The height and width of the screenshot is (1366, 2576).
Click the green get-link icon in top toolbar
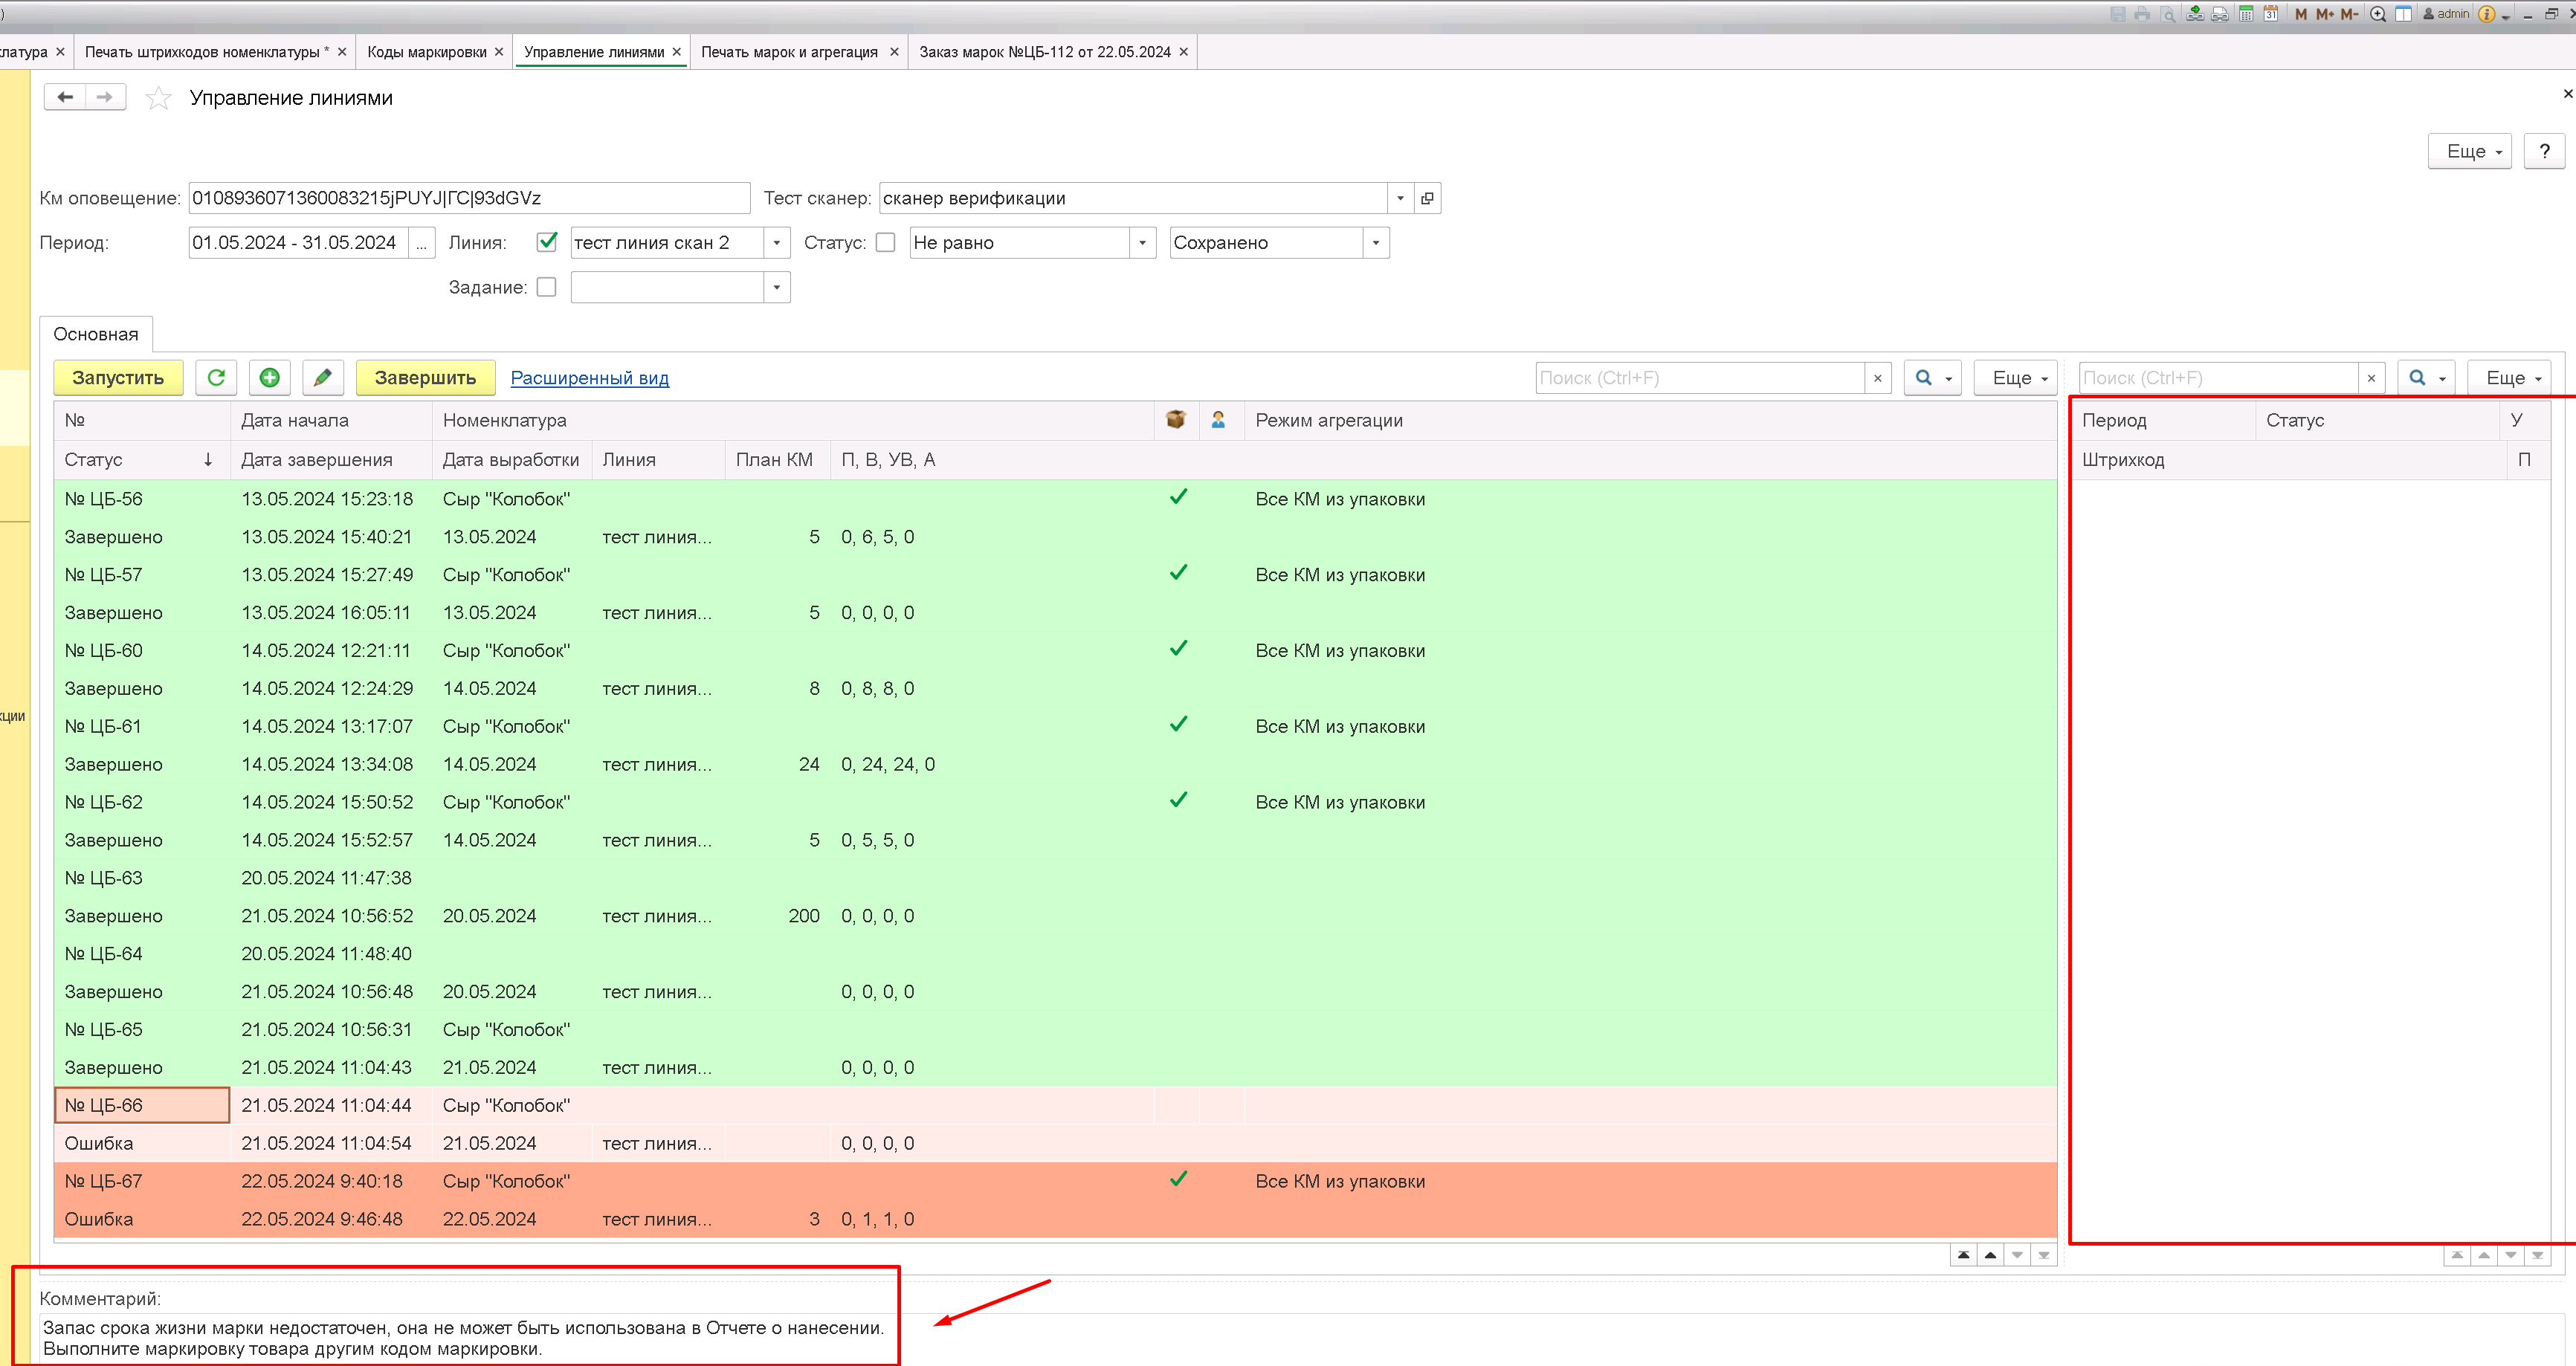(x=2195, y=14)
